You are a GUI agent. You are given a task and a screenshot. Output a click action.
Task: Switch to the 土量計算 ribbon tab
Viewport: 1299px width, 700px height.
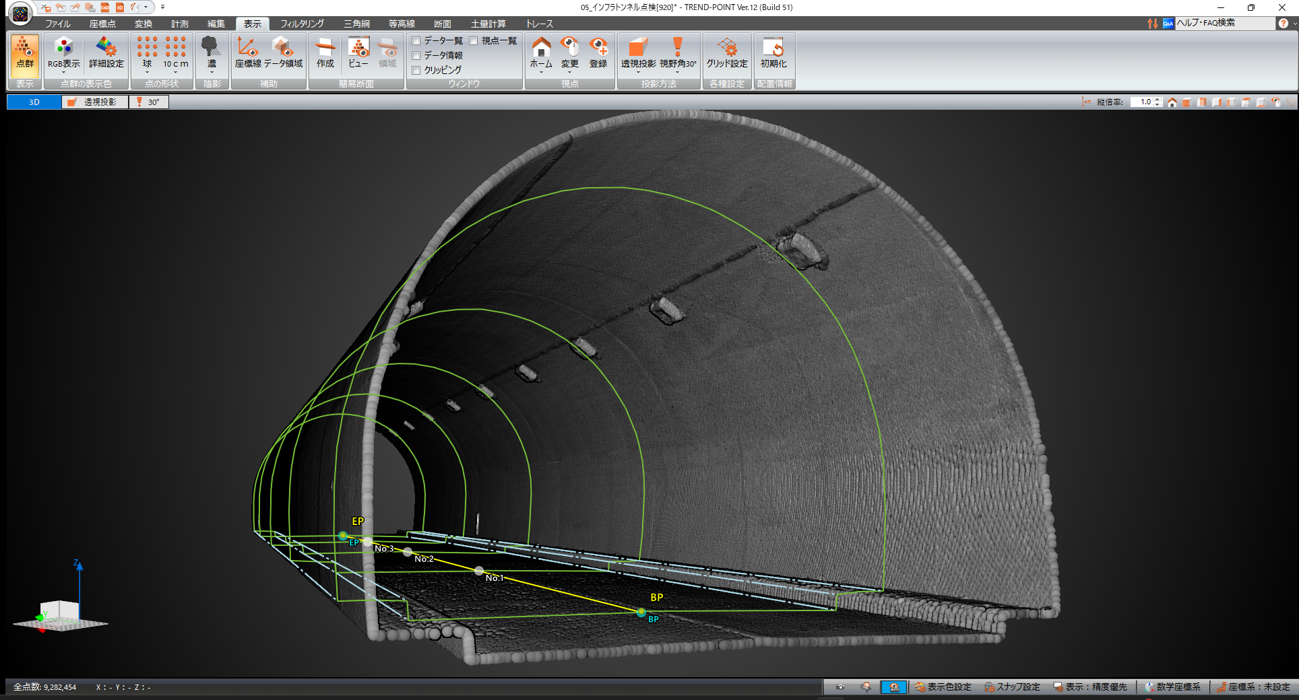tap(488, 24)
